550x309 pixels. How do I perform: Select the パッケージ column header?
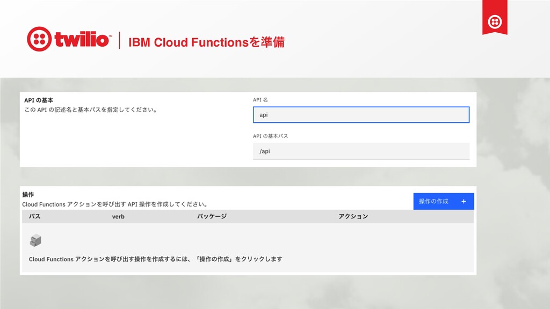pyautogui.click(x=212, y=216)
